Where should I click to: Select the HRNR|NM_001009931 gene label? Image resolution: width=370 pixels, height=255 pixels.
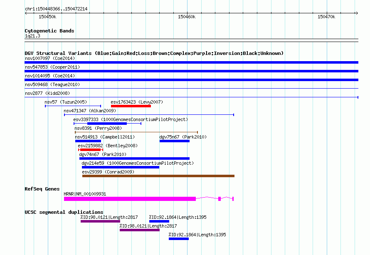click(x=85, y=194)
